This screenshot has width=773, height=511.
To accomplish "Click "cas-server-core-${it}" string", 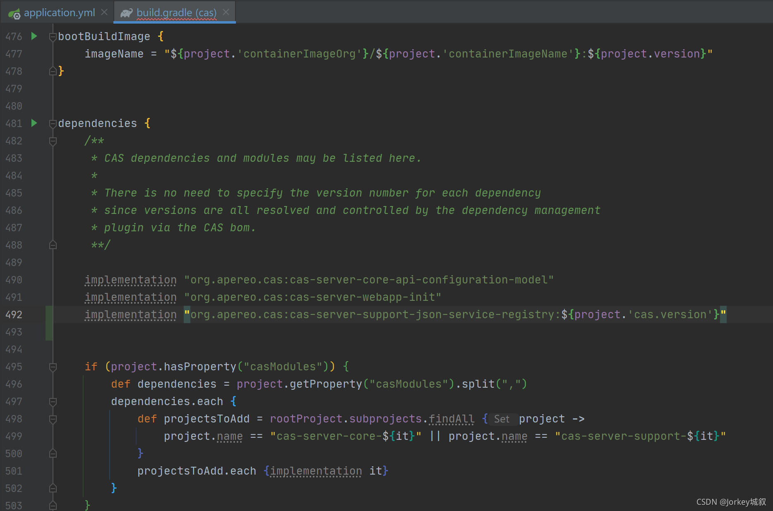I will click(346, 437).
